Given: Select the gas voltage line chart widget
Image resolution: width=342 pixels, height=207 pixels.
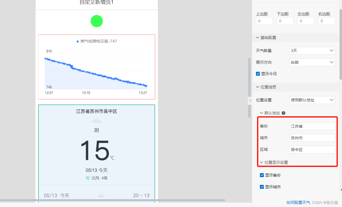Looking at the screenshot, I should click(x=97, y=67).
